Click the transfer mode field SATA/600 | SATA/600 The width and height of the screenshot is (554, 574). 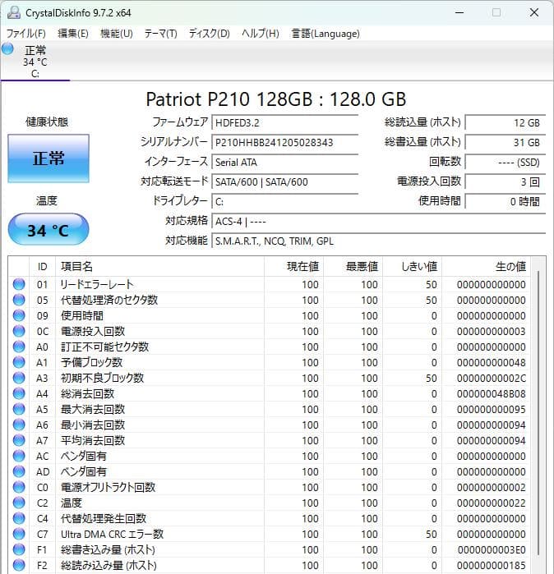point(285,182)
